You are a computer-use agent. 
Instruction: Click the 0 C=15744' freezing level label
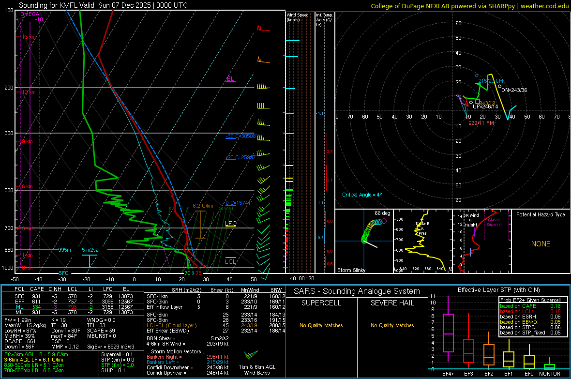click(x=239, y=203)
